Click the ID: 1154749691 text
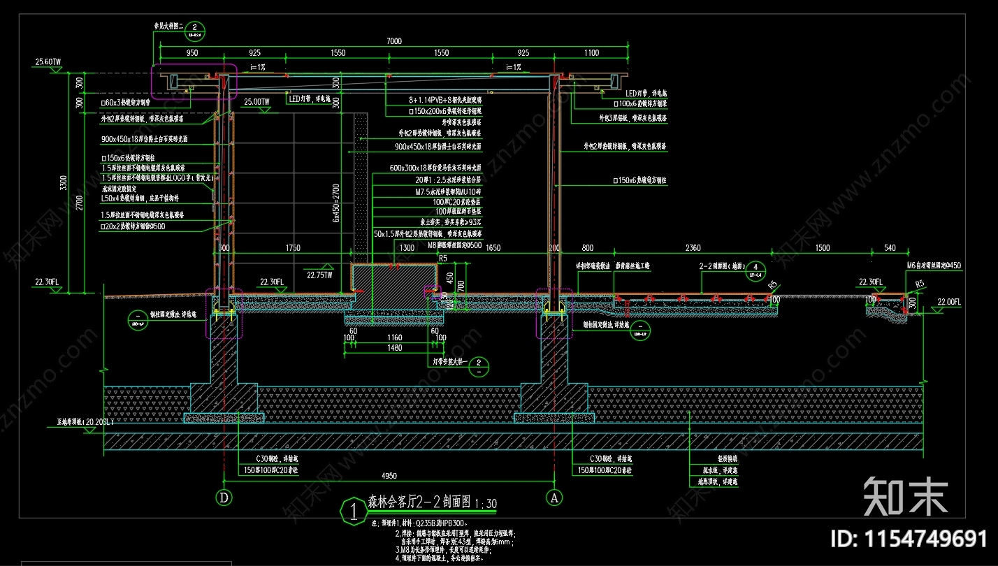The width and height of the screenshot is (998, 566). pos(909,538)
